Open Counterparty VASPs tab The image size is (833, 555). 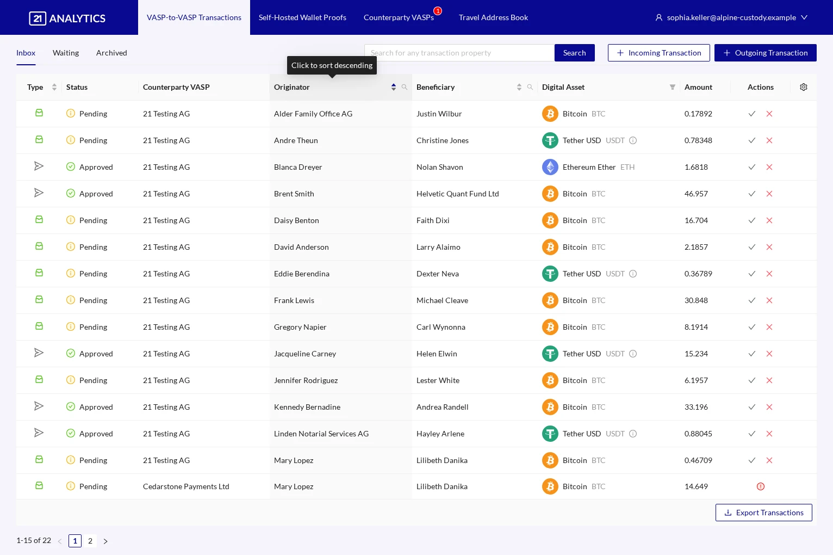point(399,17)
